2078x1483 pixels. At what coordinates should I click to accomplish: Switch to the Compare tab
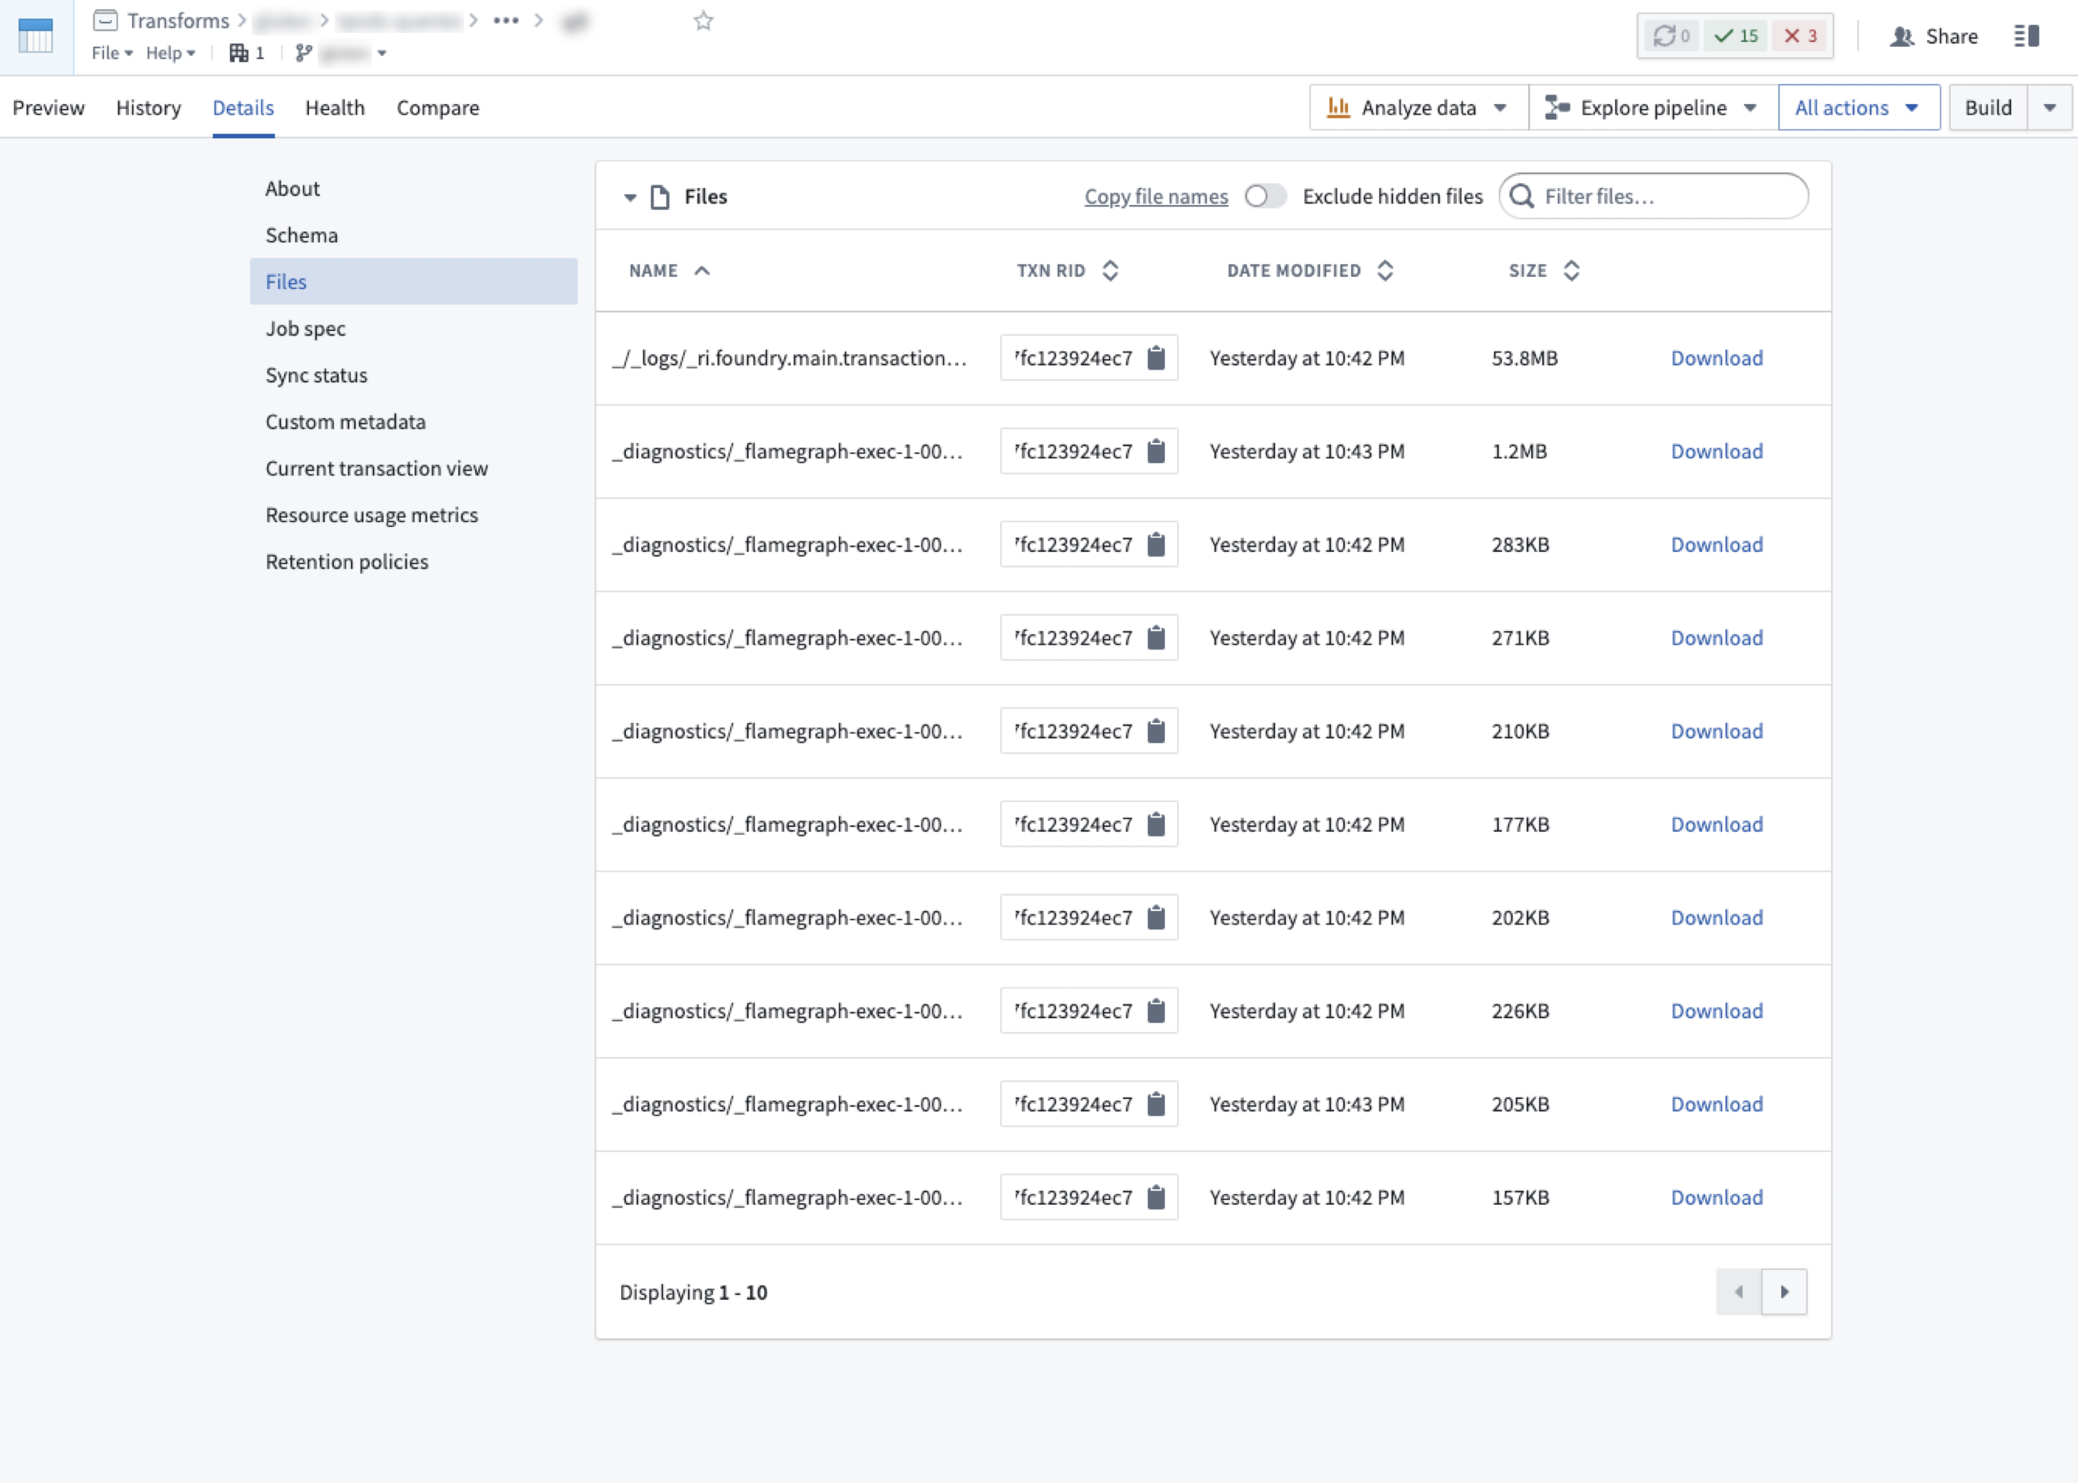pos(437,108)
